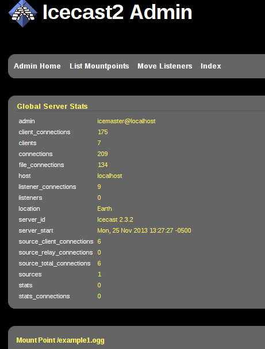Click the file_connections value 134
This screenshot has height=349, width=265.
[103, 165]
